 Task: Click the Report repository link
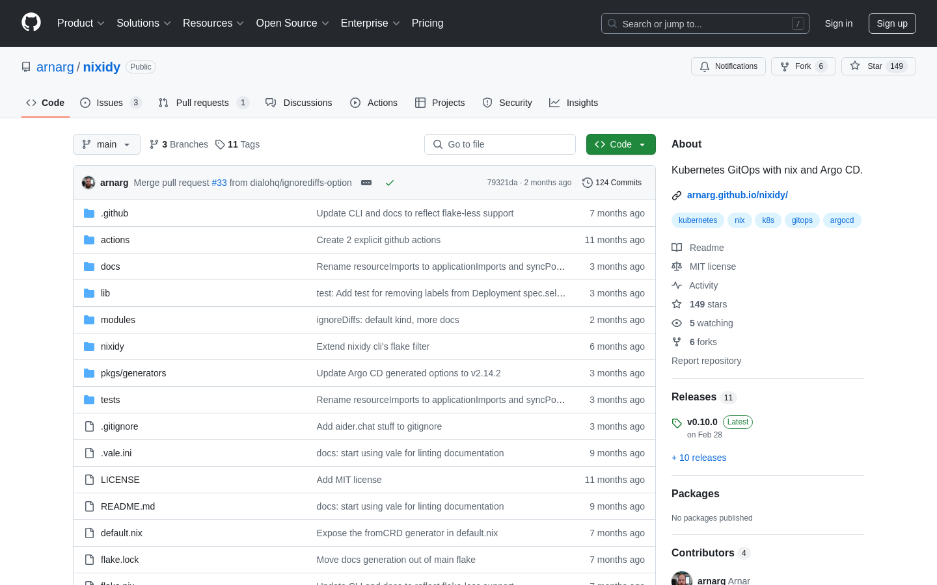(706, 361)
